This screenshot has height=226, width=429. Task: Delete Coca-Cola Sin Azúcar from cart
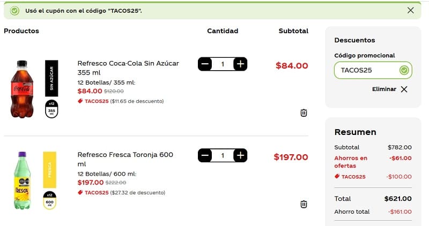tap(304, 112)
